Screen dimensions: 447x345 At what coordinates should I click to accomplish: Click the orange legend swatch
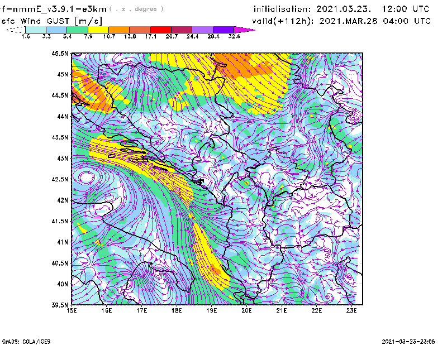pos(119,30)
